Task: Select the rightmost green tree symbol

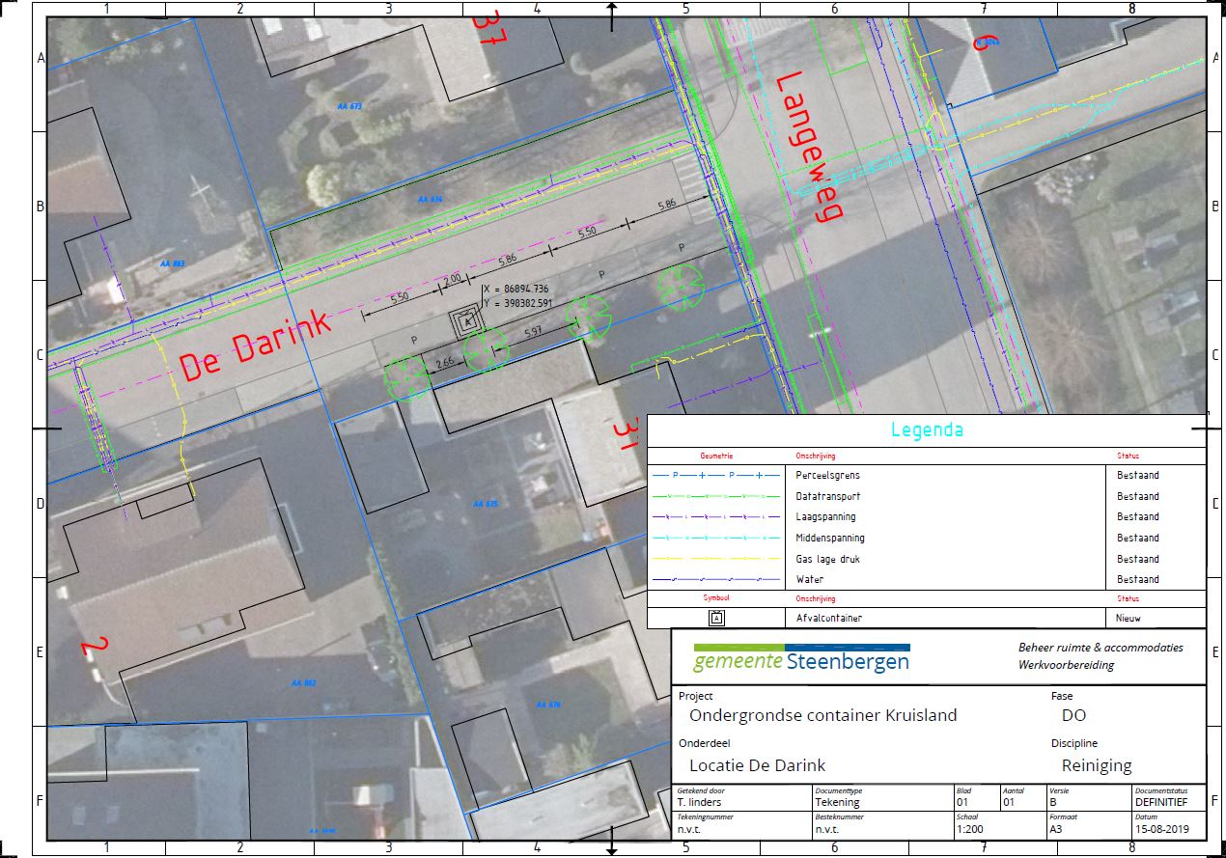Action: [x=683, y=288]
